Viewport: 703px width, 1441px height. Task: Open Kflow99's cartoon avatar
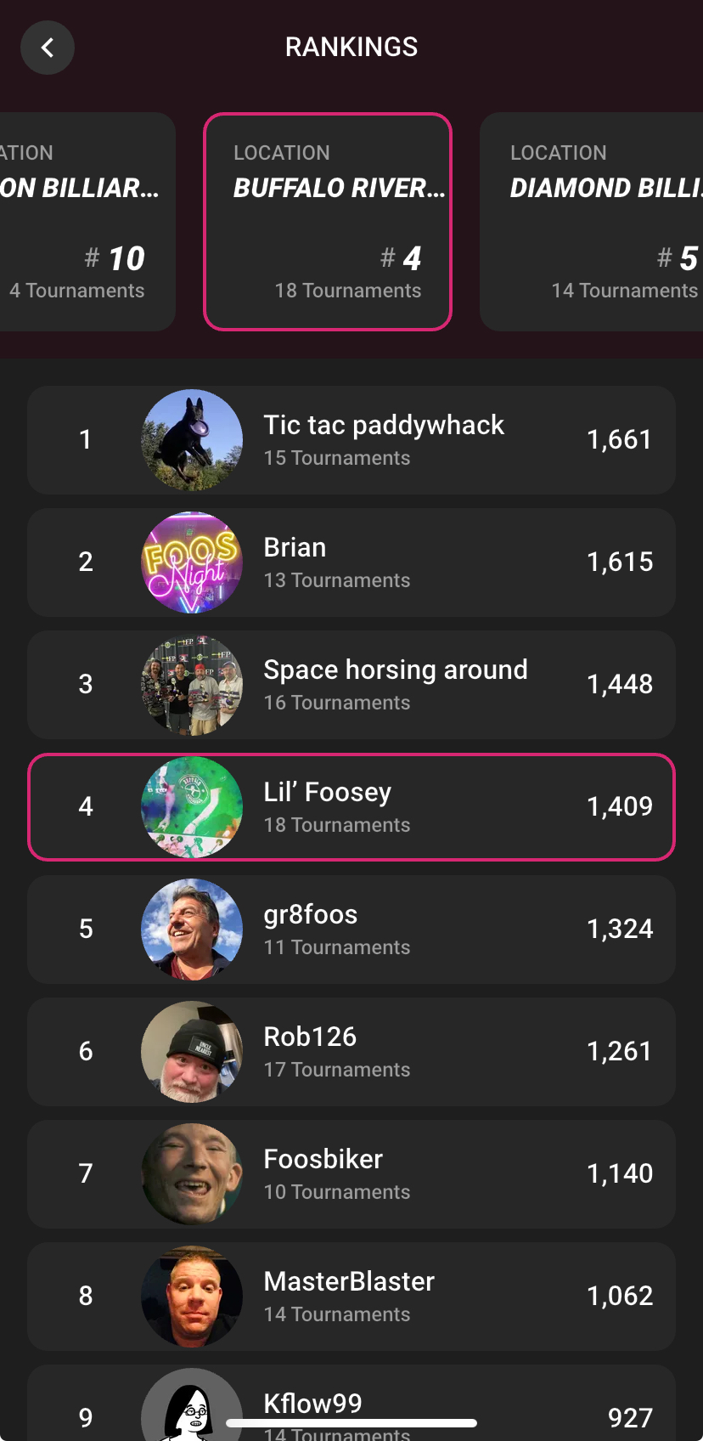[x=192, y=1407]
